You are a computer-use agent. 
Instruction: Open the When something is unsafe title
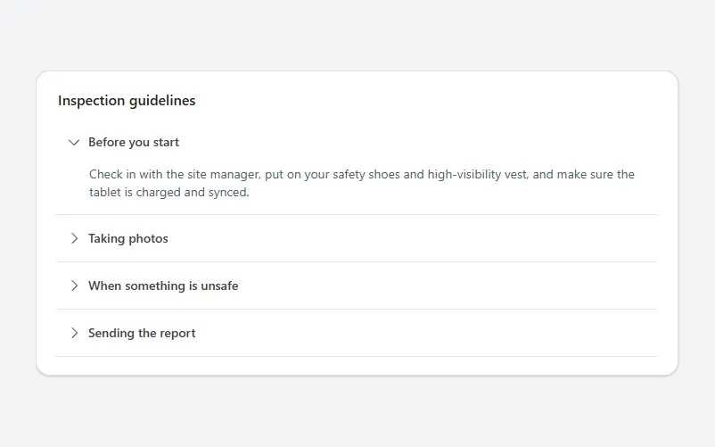tap(163, 286)
